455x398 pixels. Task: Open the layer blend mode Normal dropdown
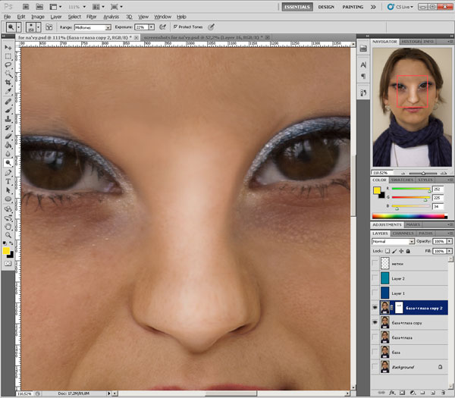[x=393, y=241]
